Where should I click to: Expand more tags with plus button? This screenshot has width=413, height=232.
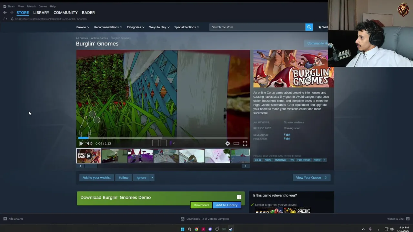click(325, 160)
